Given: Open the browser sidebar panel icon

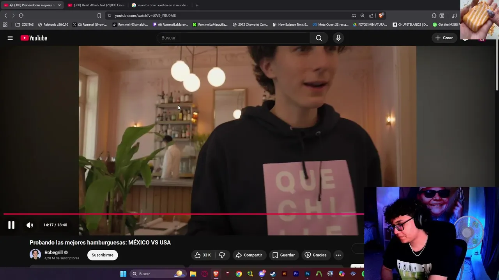Looking at the screenshot, I should coord(442,16).
